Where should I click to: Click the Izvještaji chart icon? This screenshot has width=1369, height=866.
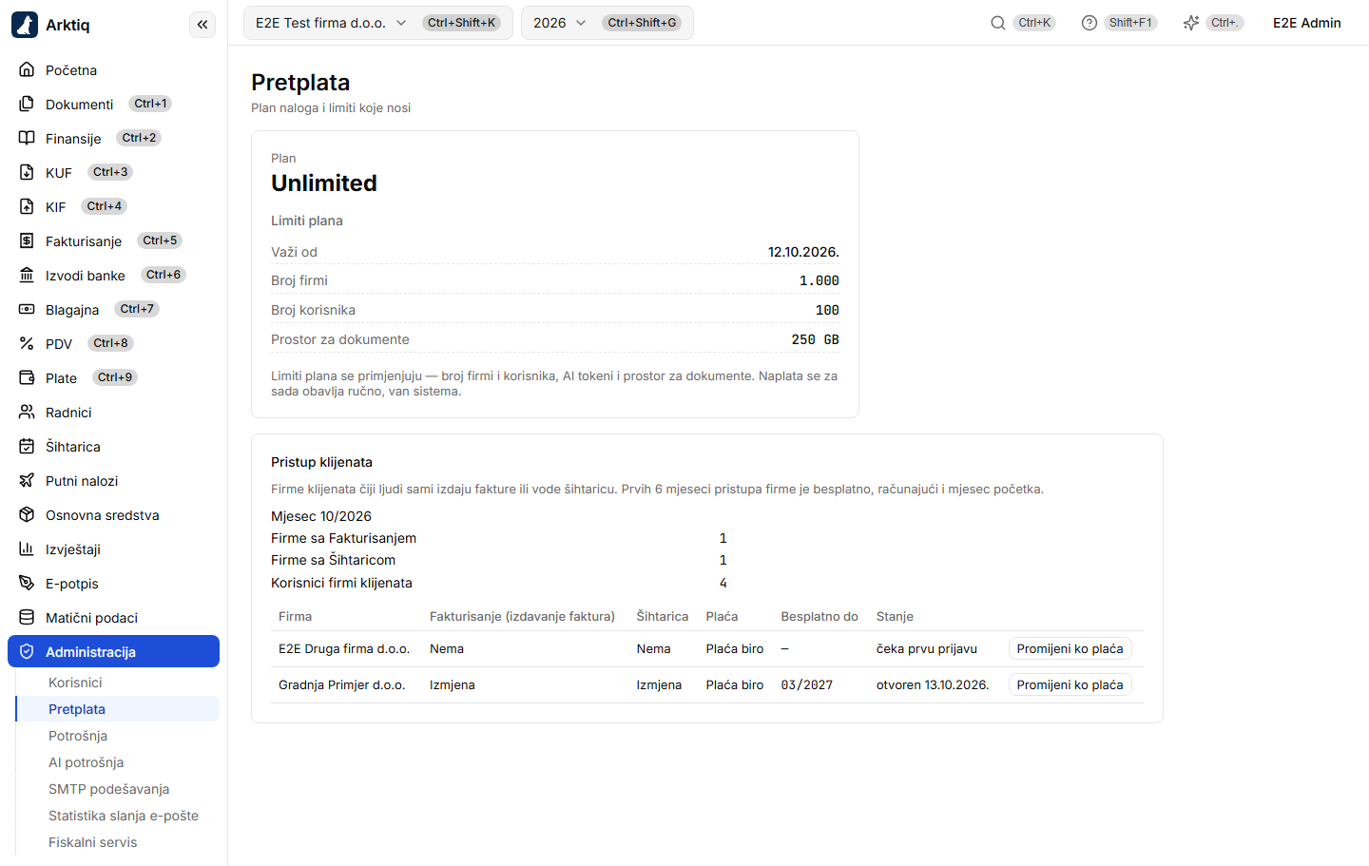coord(27,549)
